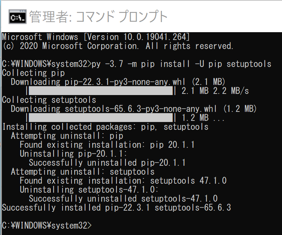
Task: Click the py -3.7 pip install command text
Action: coord(182,64)
